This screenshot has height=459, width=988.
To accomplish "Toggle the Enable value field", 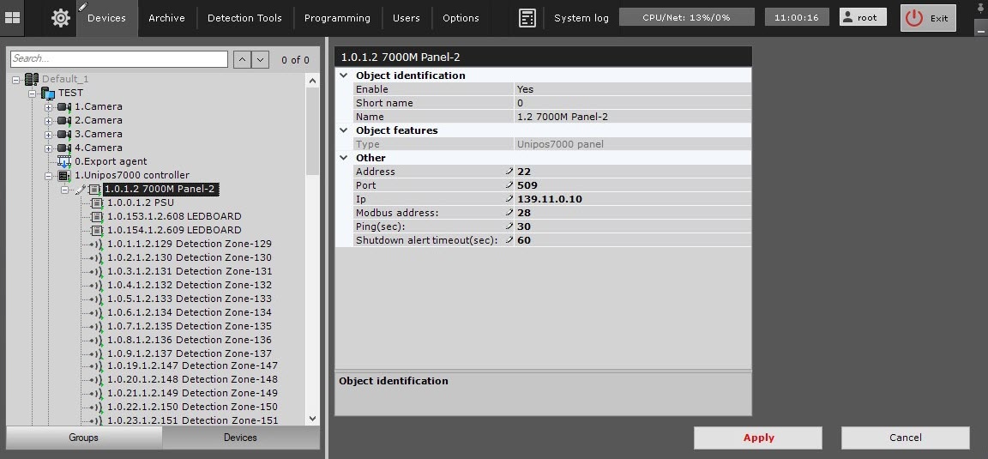I will pos(632,89).
